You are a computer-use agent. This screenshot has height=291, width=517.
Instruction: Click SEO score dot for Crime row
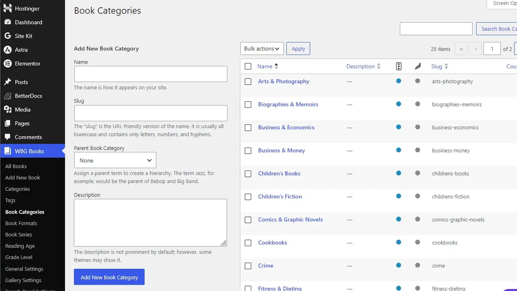point(399,265)
